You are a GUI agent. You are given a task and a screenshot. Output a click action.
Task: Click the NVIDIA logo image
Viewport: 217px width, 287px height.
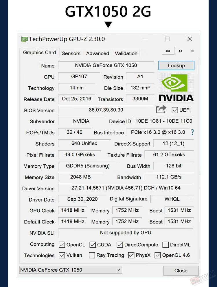[x=176, y=87]
